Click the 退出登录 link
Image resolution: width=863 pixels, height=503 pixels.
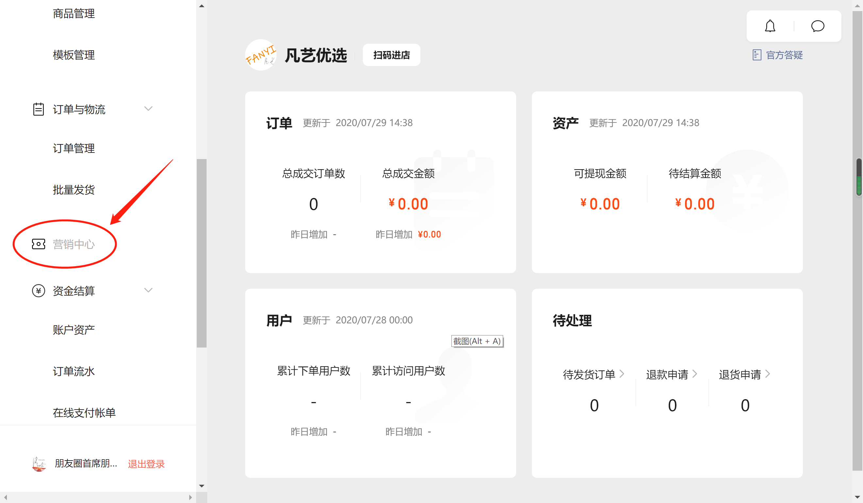146,464
